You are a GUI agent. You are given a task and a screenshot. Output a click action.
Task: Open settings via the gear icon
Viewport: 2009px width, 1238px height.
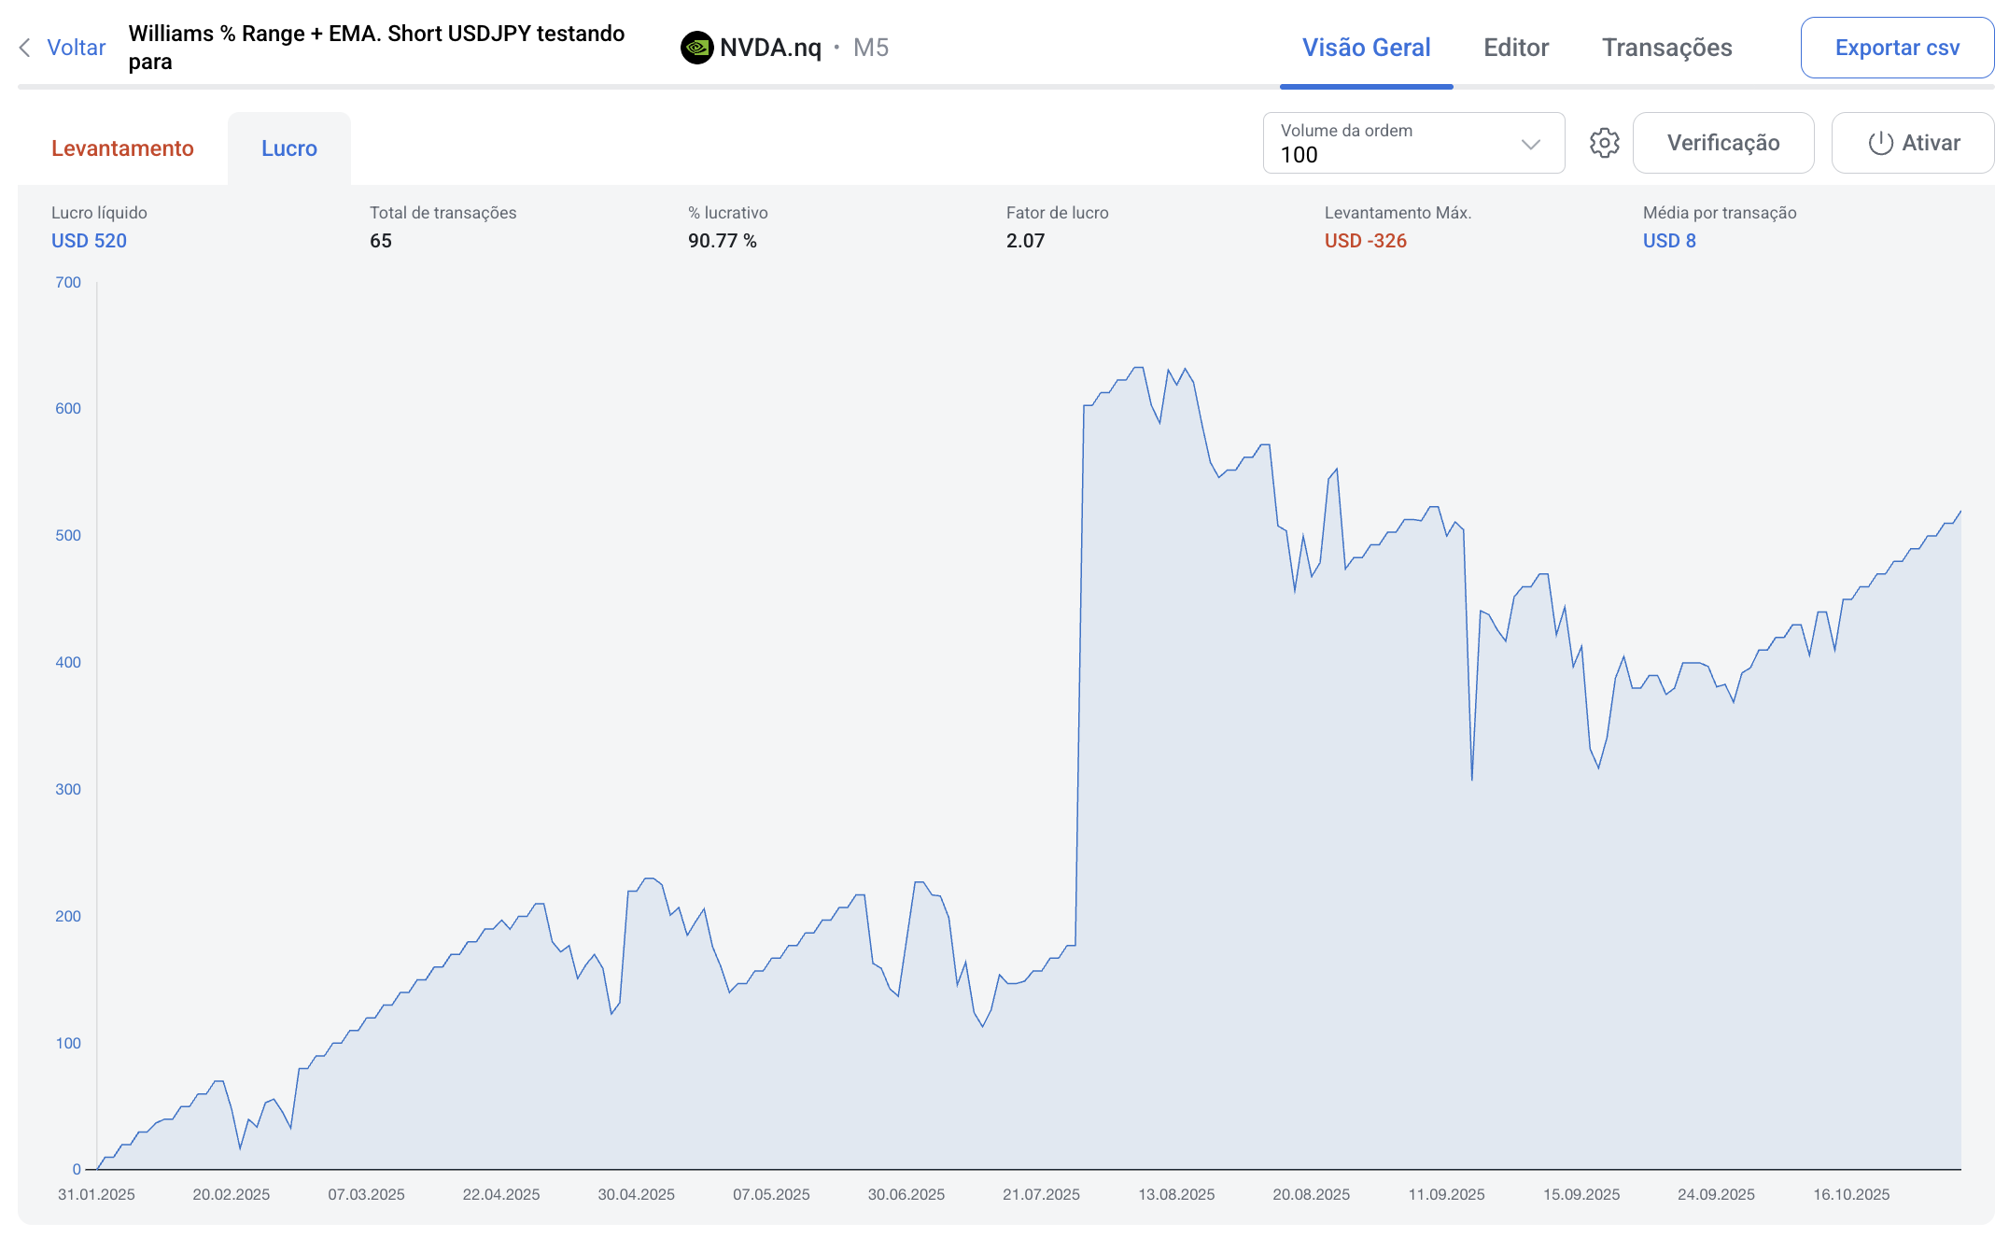[x=1604, y=143]
